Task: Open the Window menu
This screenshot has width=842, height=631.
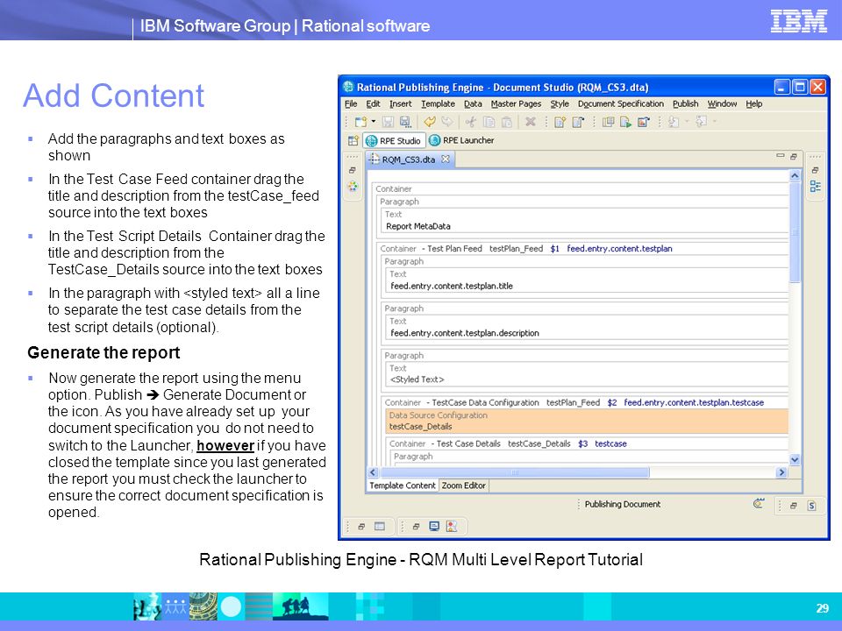Action: tap(722, 104)
